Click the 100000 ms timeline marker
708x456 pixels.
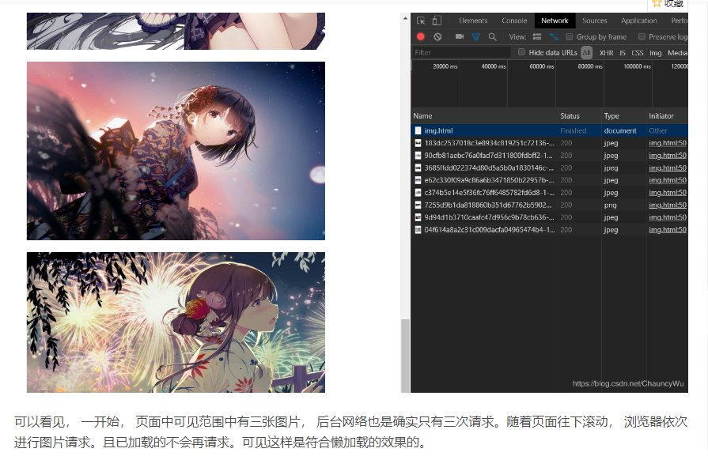coord(637,66)
